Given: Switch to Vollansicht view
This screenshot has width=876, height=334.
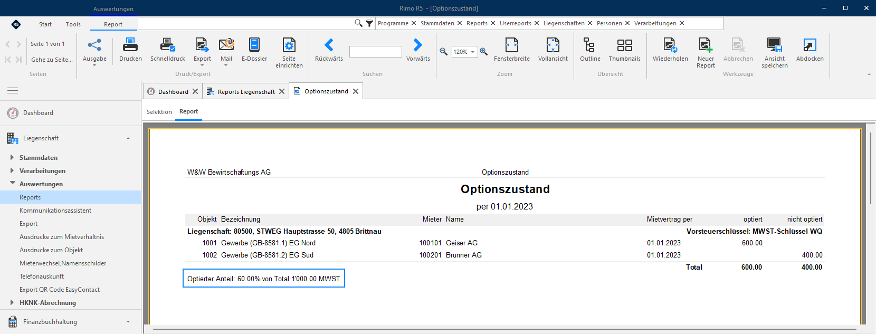Looking at the screenshot, I should coord(553,50).
